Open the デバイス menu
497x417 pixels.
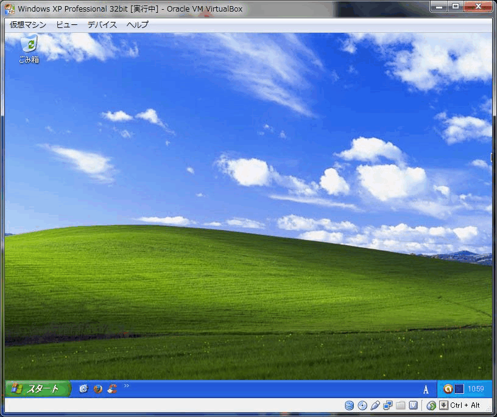pyautogui.click(x=102, y=25)
